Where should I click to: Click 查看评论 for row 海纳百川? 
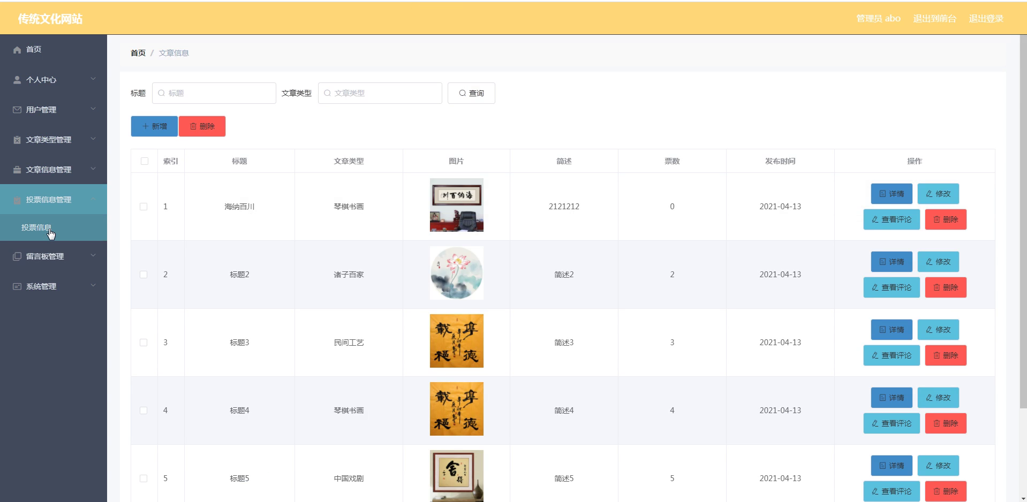pyautogui.click(x=892, y=219)
